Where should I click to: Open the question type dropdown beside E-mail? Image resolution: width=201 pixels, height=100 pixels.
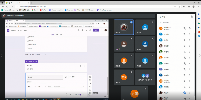click(76, 77)
